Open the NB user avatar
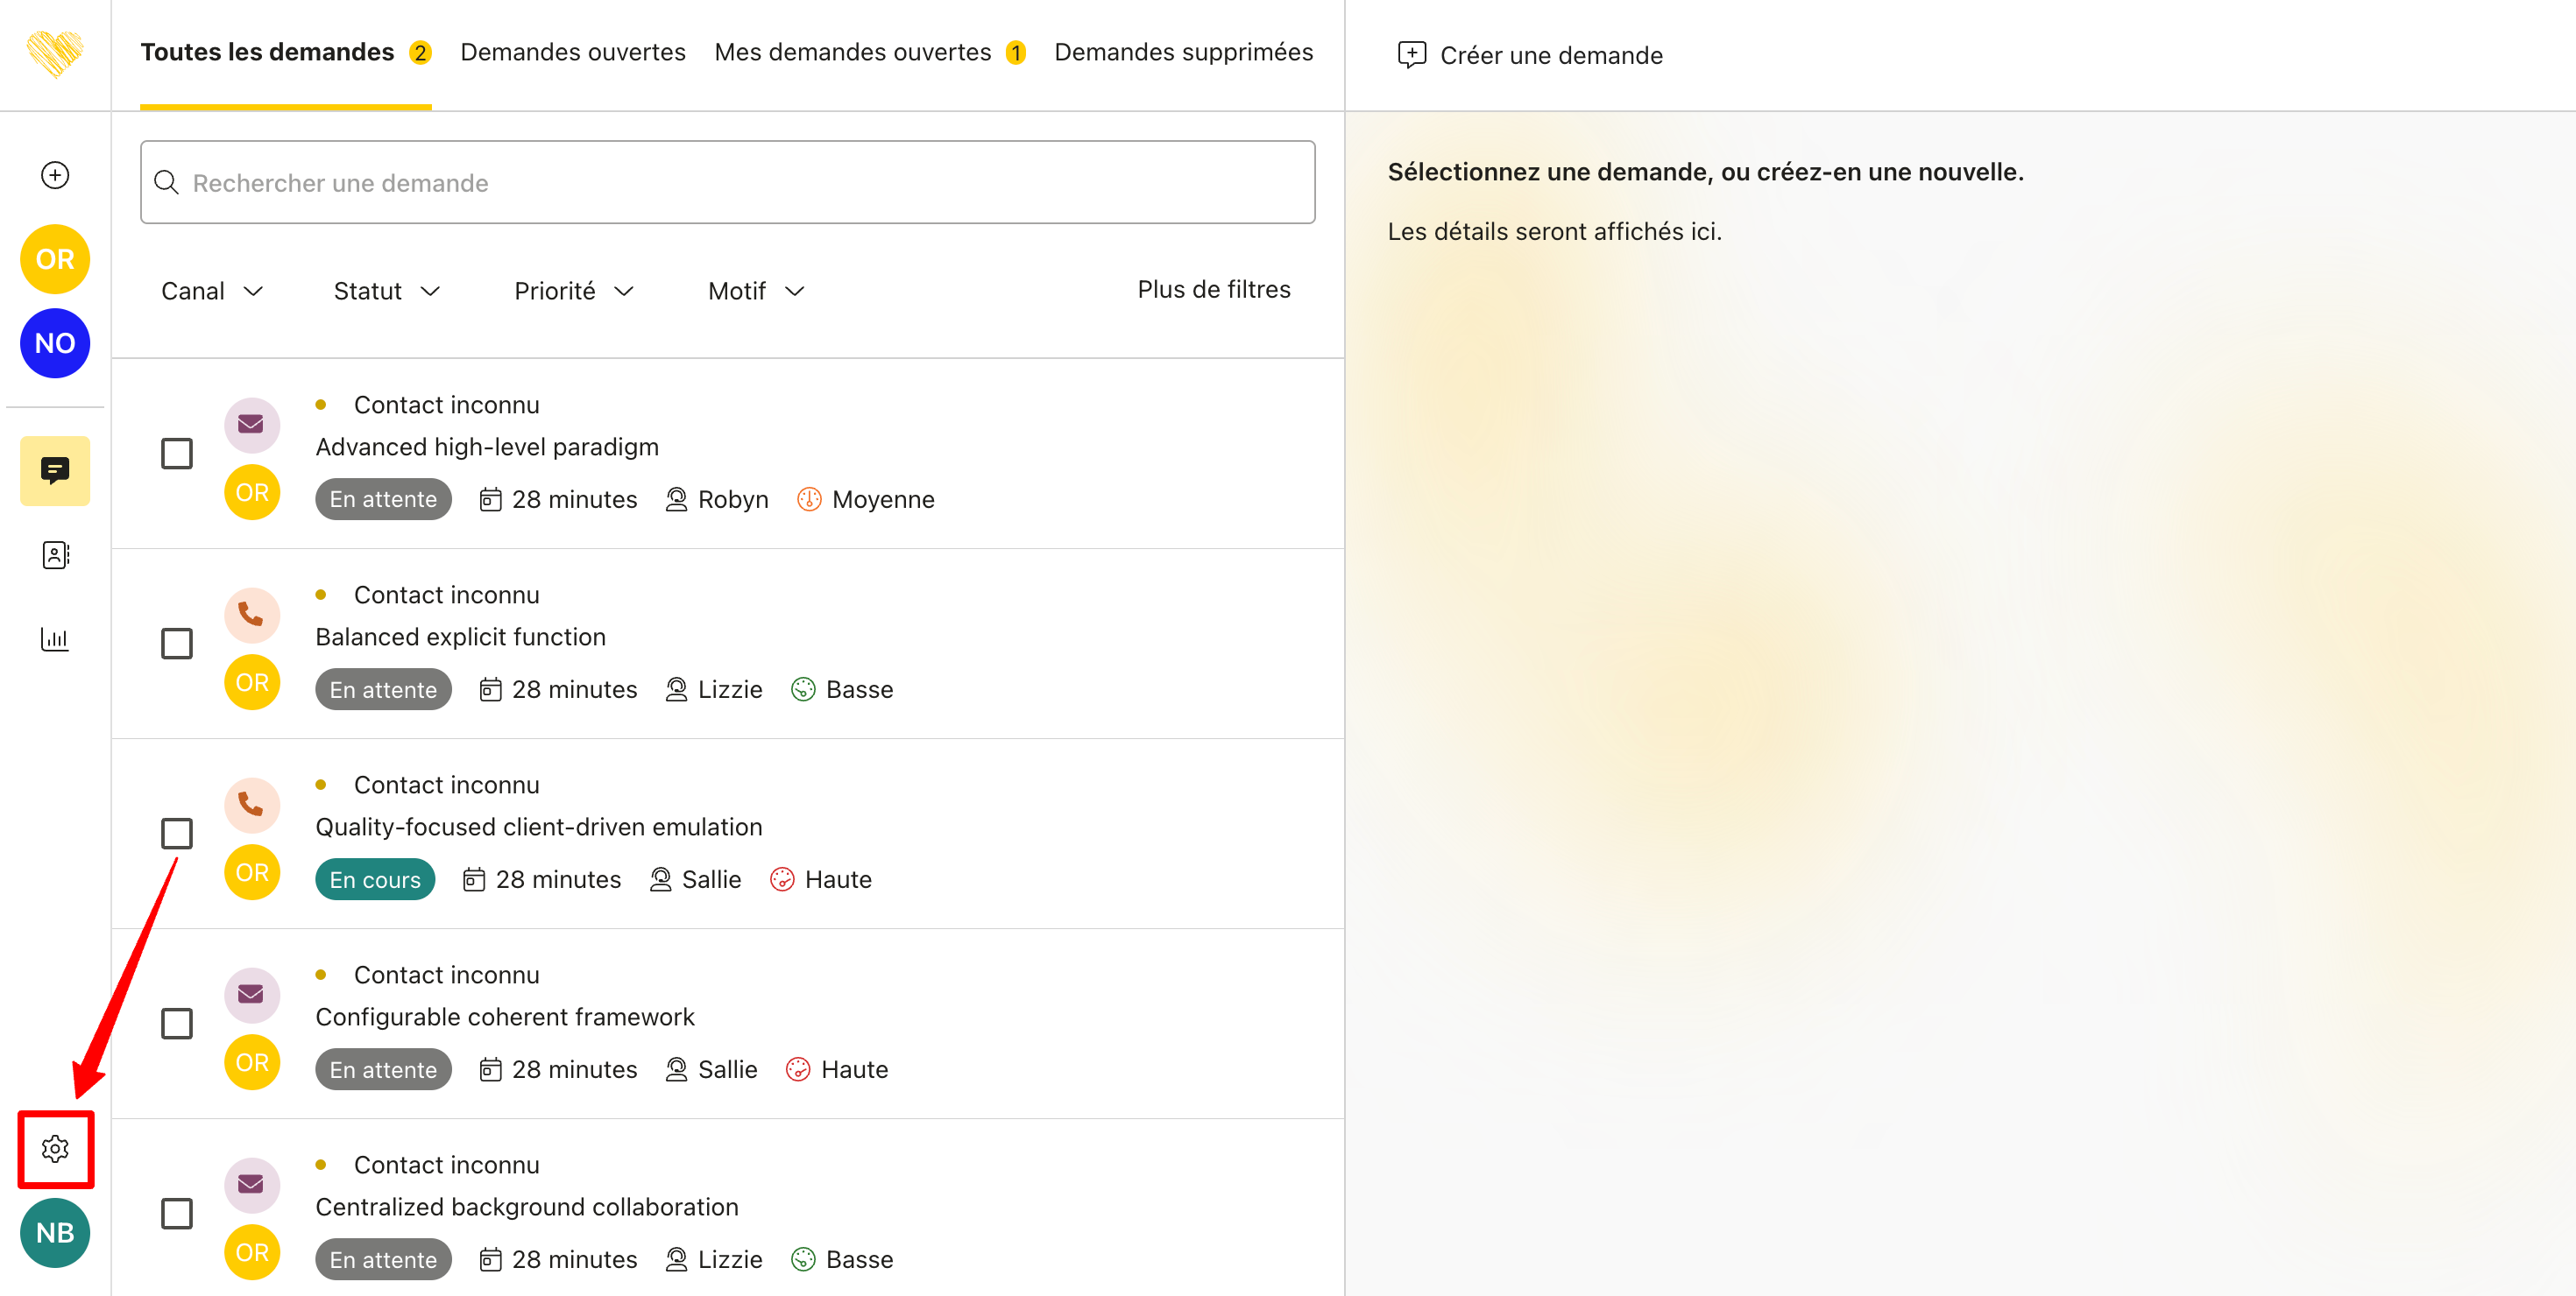 tap(55, 1232)
